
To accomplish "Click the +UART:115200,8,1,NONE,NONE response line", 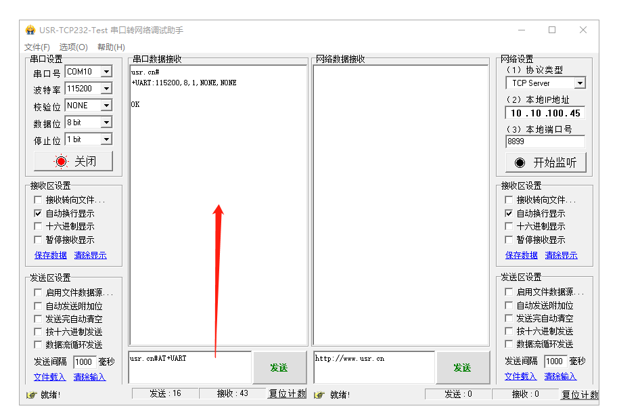I will (x=184, y=83).
